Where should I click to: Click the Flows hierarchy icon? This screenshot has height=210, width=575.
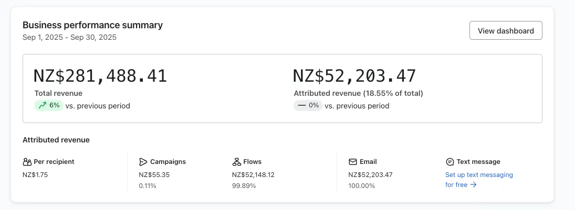coord(236,162)
